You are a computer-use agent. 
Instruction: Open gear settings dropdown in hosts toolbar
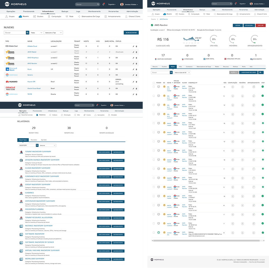tap(261, 72)
